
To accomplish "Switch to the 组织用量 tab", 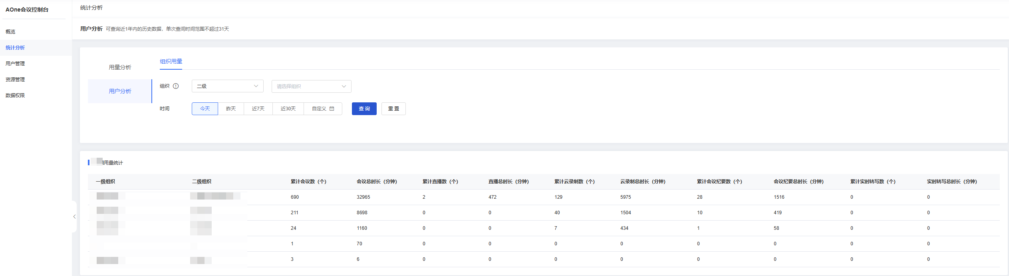I will 171,61.
